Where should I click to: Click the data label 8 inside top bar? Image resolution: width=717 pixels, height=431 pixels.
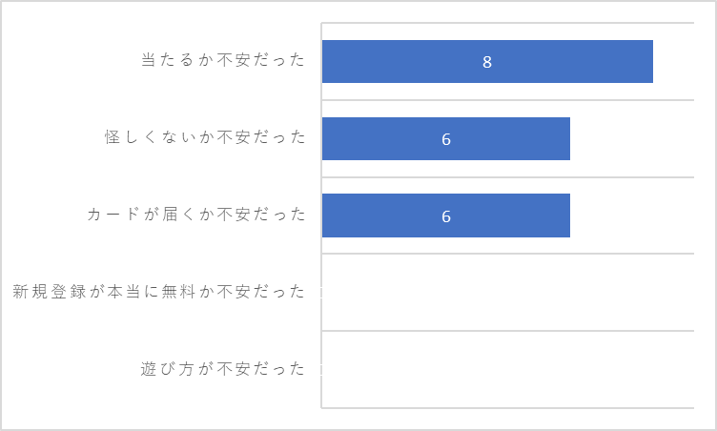point(487,62)
